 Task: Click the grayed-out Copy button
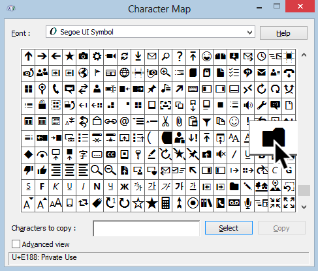(281, 228)
